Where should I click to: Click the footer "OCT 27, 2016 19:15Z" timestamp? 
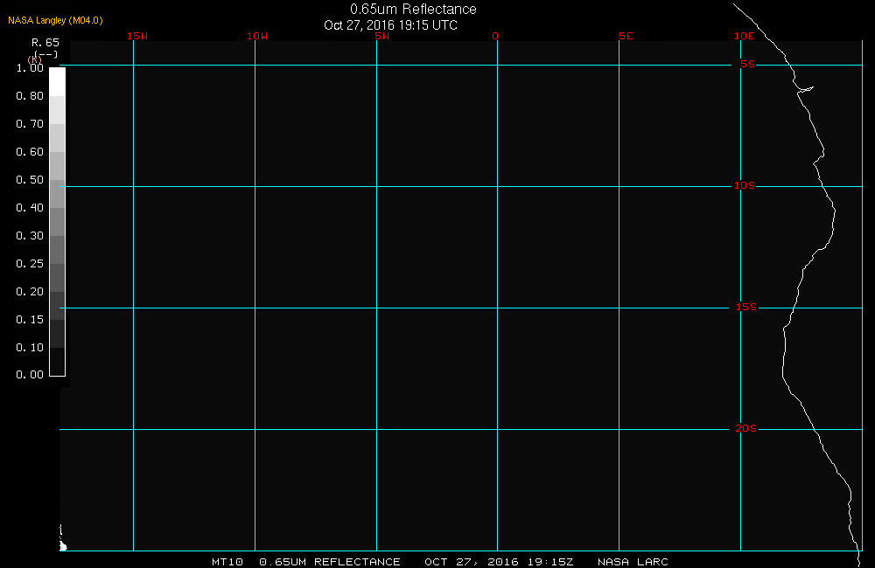pyautogui.click(x=499, y=562)
